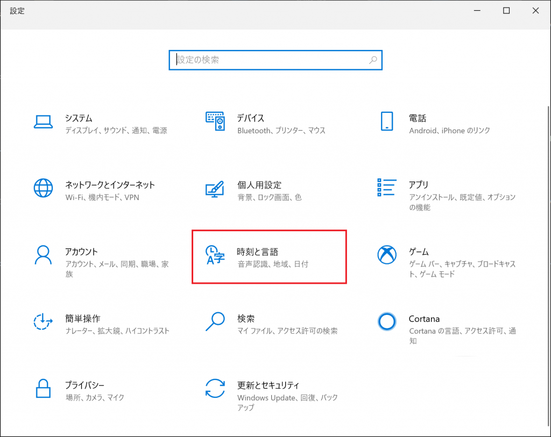Screen dimensions: 551x437
Task: Open 更新とセキュリティ via the circular arrows icon
Action: [215, 389]
